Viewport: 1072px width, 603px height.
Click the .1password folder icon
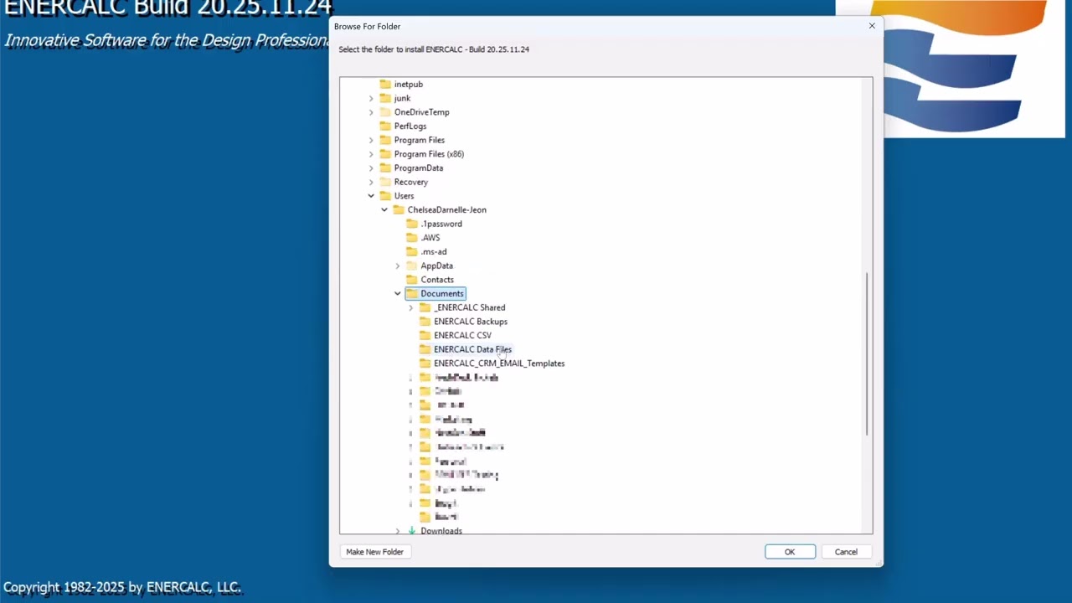pyautogui.click(x=412, y=224)
